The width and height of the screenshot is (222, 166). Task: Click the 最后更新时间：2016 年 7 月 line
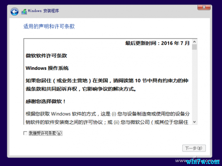pos(157,43)
